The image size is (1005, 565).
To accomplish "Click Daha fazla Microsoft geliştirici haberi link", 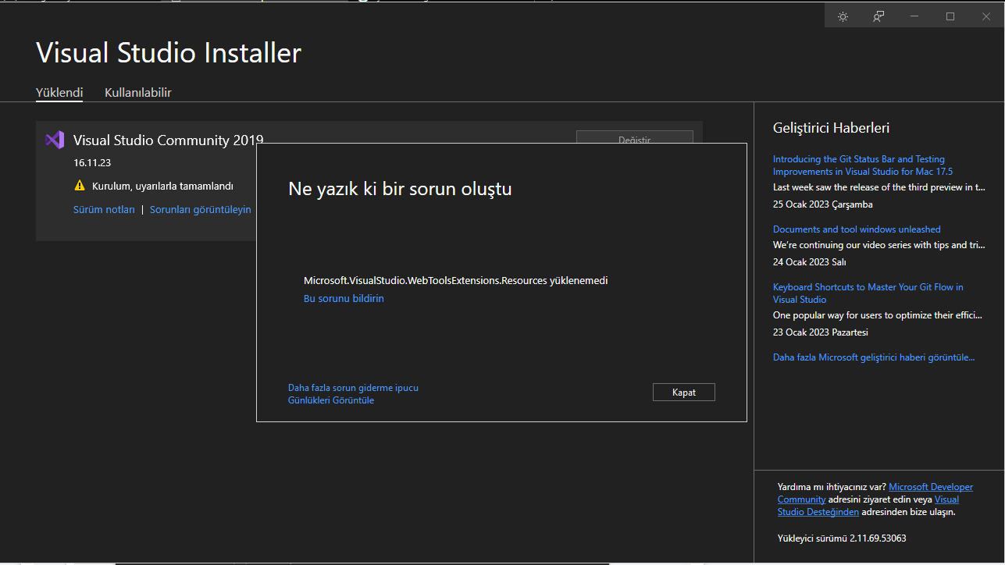I will coord(874,357).
